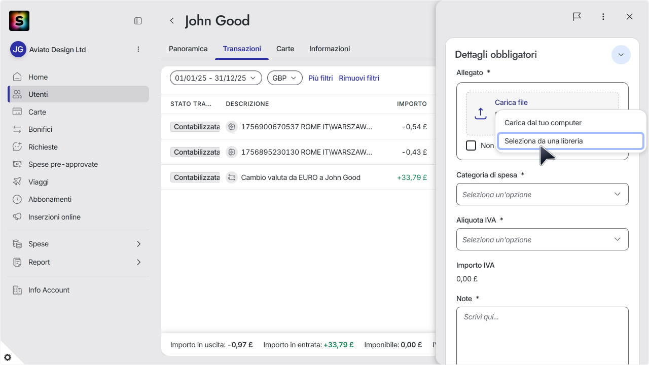
Task: Click Contabilizzata badge in -0,54 £ row
Action: tap(195, 127)
